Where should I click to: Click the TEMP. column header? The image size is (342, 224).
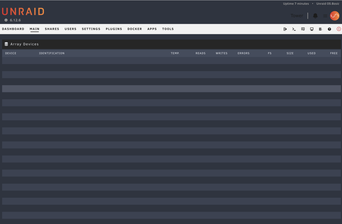175,53
